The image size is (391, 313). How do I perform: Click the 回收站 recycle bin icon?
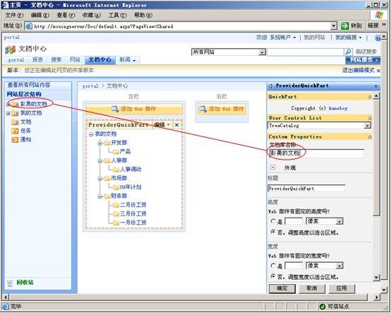(10, 283)
